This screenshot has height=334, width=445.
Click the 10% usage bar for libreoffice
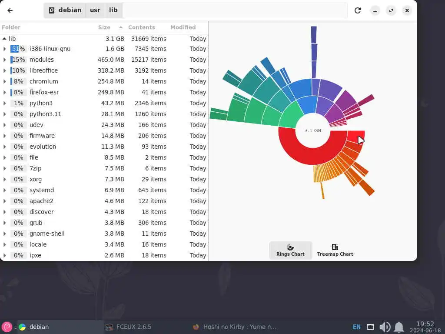click(18, 70)
